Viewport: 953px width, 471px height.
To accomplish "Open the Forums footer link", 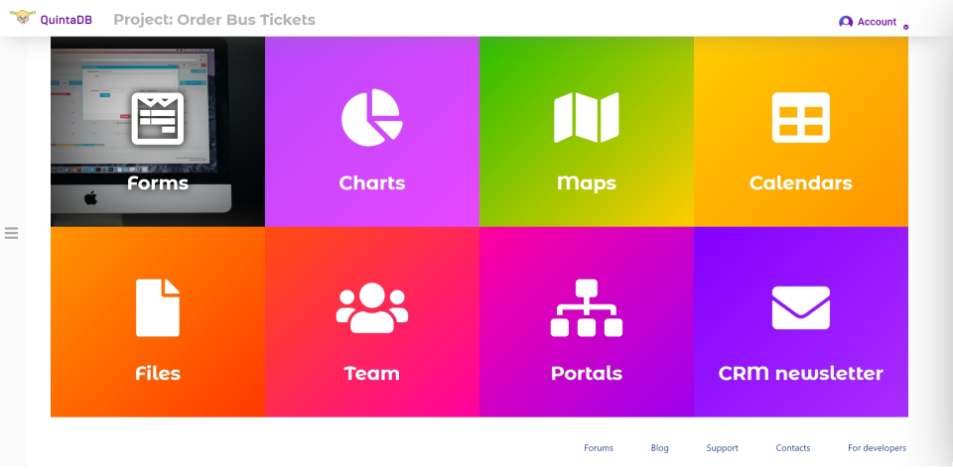I will pos(599,448).
